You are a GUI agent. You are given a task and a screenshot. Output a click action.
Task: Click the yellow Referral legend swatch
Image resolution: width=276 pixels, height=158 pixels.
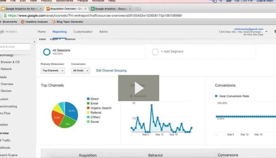(x=88, y=113)
